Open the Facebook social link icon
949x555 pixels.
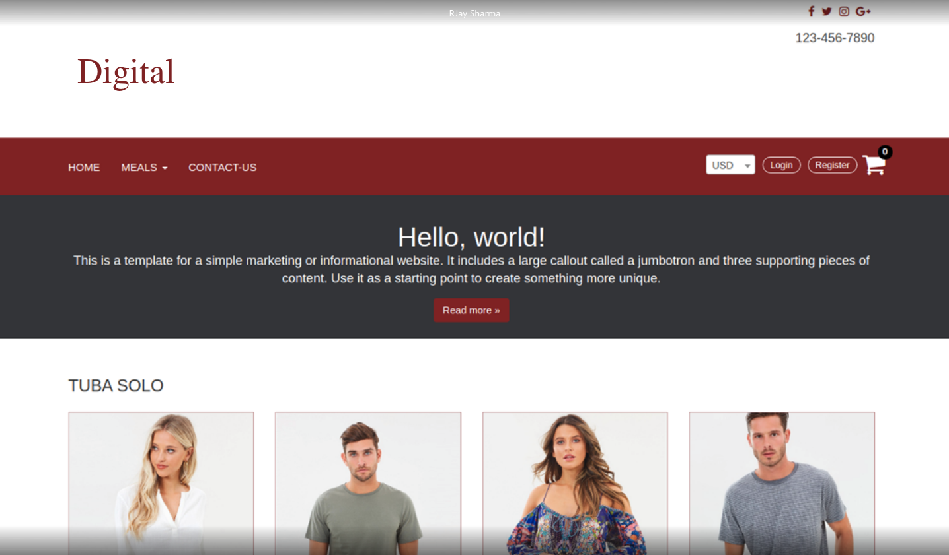point(811,11)
